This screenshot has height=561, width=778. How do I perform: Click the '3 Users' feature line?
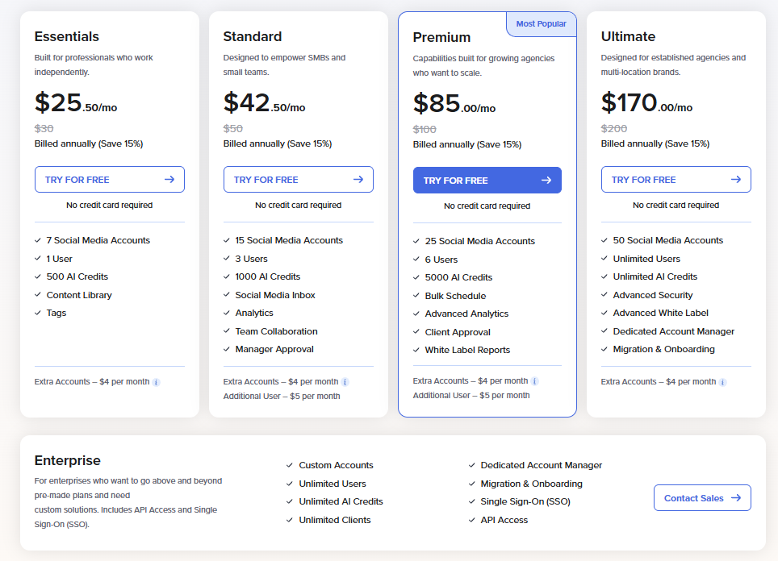pyautogui.click(x=251, y=259)
